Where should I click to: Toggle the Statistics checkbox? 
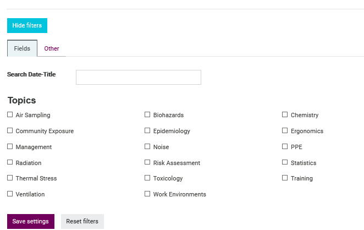pos(285,162)
